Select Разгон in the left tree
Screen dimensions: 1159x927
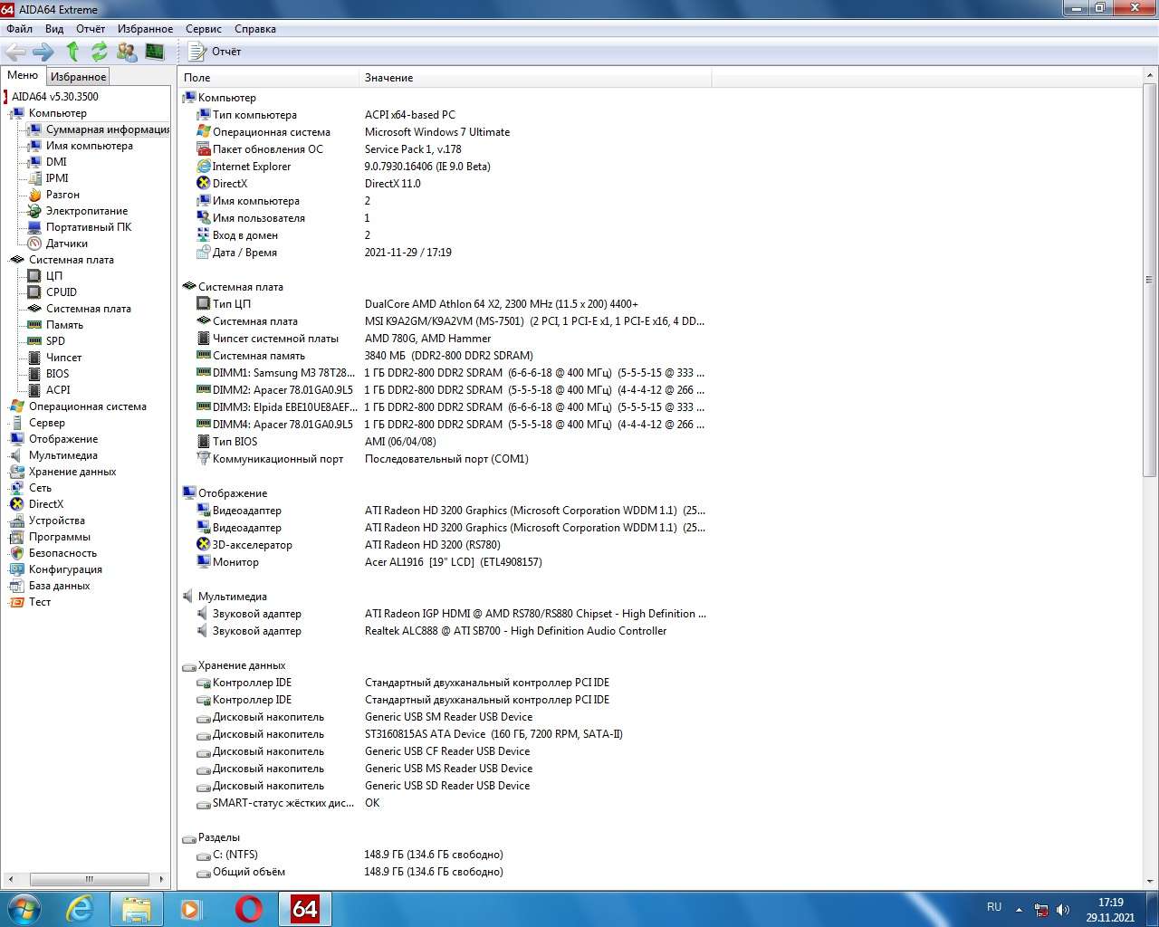62,195
